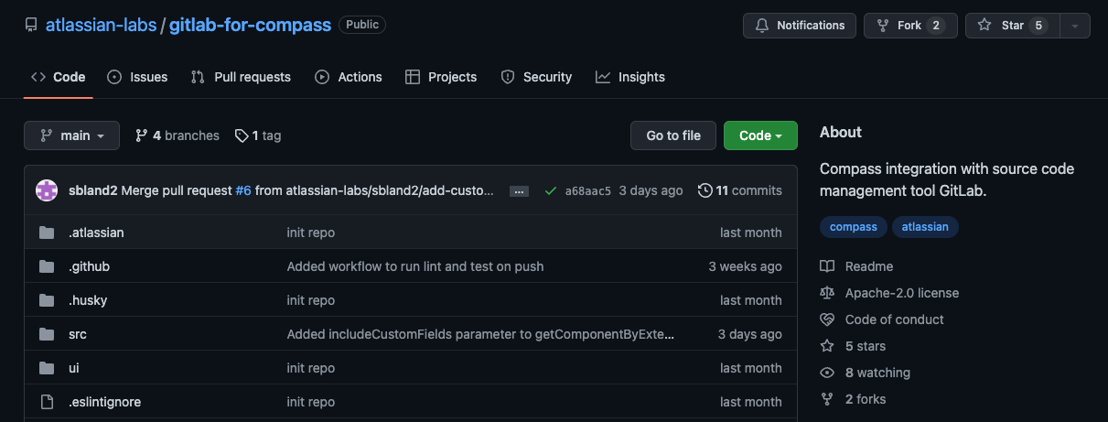Open the 'Added workflow to run lint' commit

[x=415, y=266]
